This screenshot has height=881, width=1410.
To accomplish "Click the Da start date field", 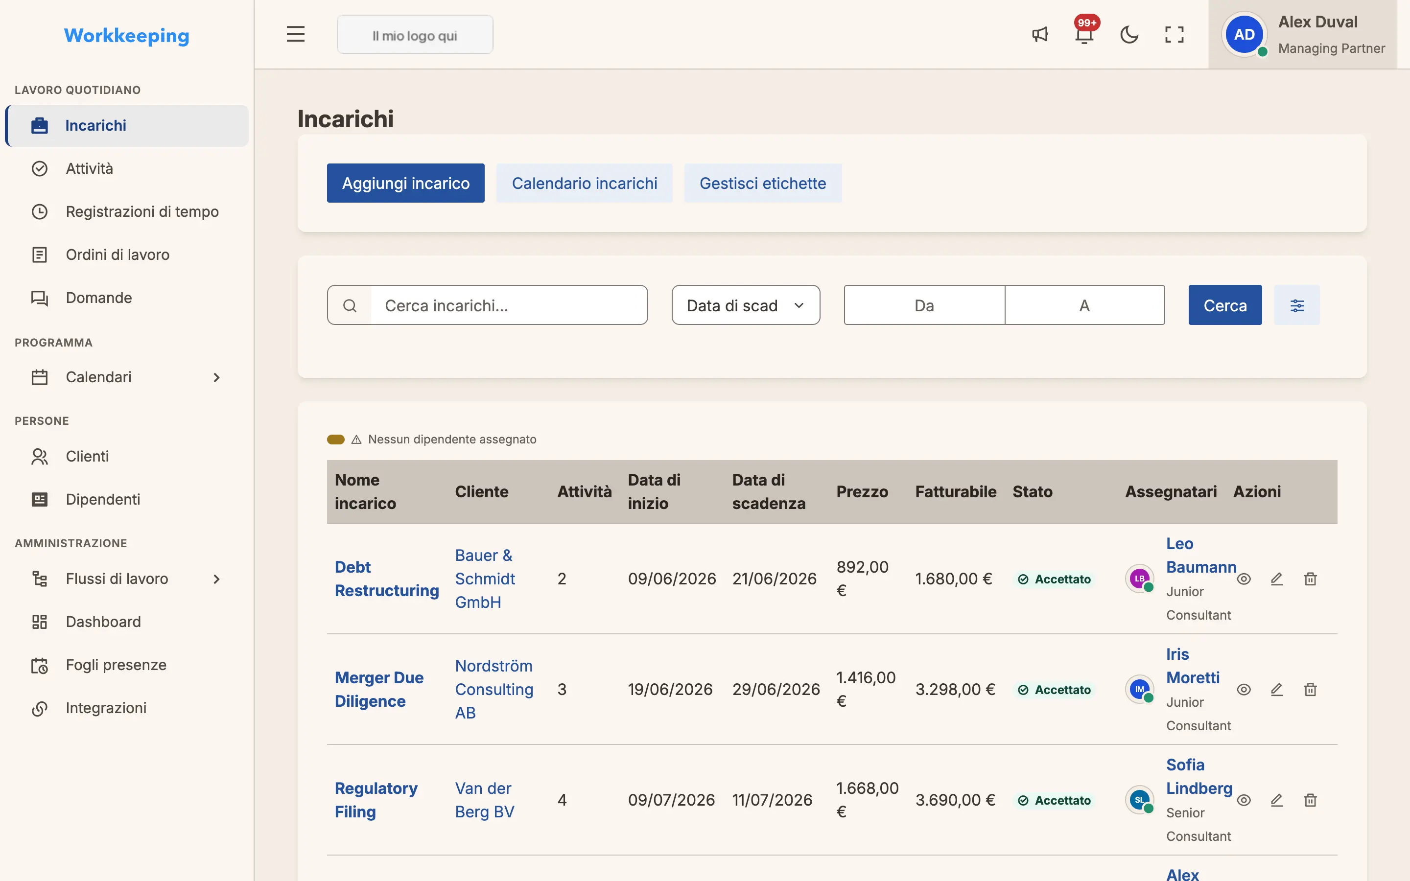I will (924, 305).
